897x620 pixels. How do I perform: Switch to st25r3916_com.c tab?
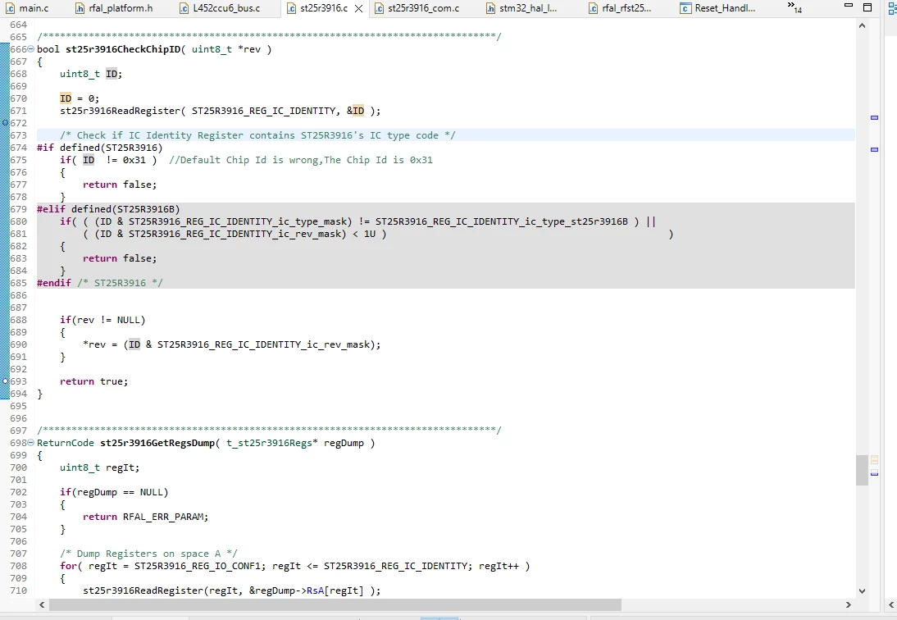coord(417,8)
